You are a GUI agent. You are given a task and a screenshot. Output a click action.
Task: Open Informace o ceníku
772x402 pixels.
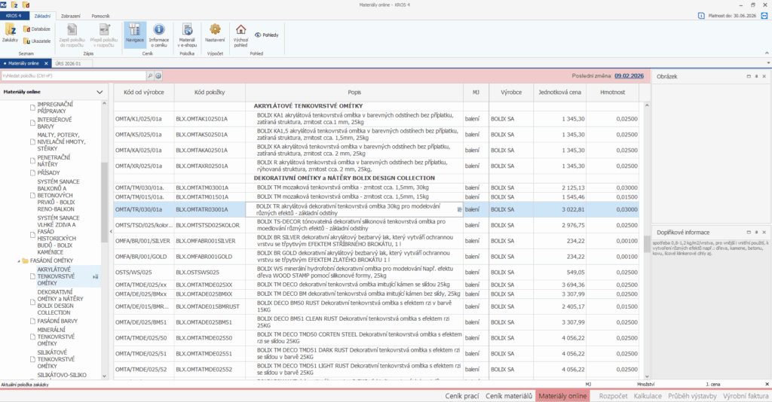coord(159,34)
